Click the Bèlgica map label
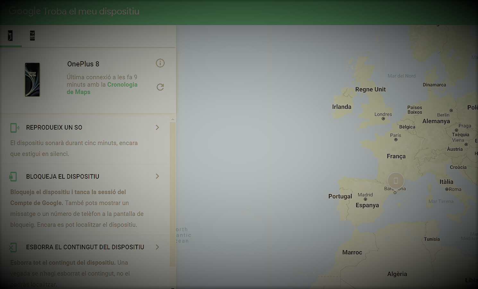Viewport: 478px width, 289px height. click(x=407, y=127)
